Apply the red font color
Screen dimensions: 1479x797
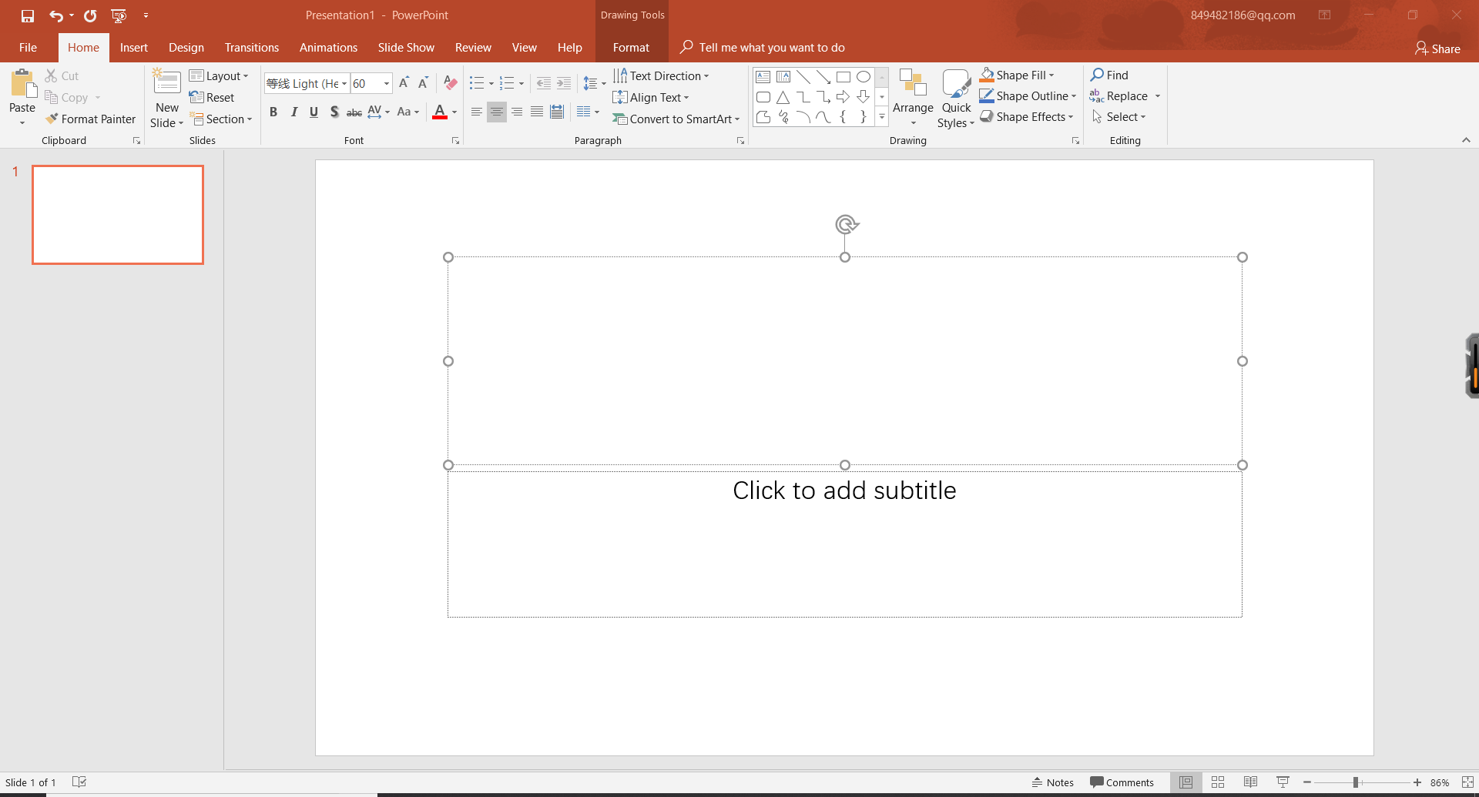click(x=440, y=112)
